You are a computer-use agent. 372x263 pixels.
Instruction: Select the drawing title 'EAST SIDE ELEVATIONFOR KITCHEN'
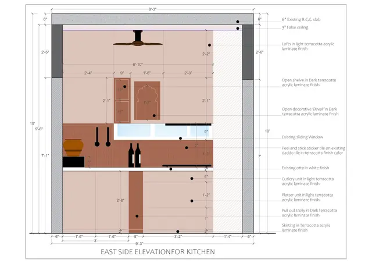(158, 252)
